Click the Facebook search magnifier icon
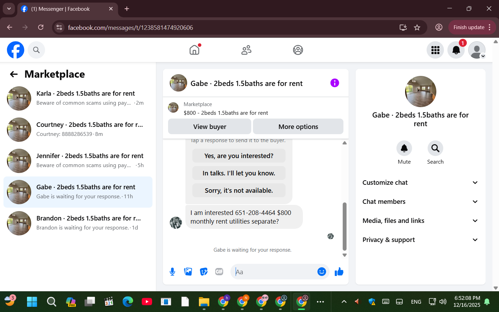 click(36, 50)
